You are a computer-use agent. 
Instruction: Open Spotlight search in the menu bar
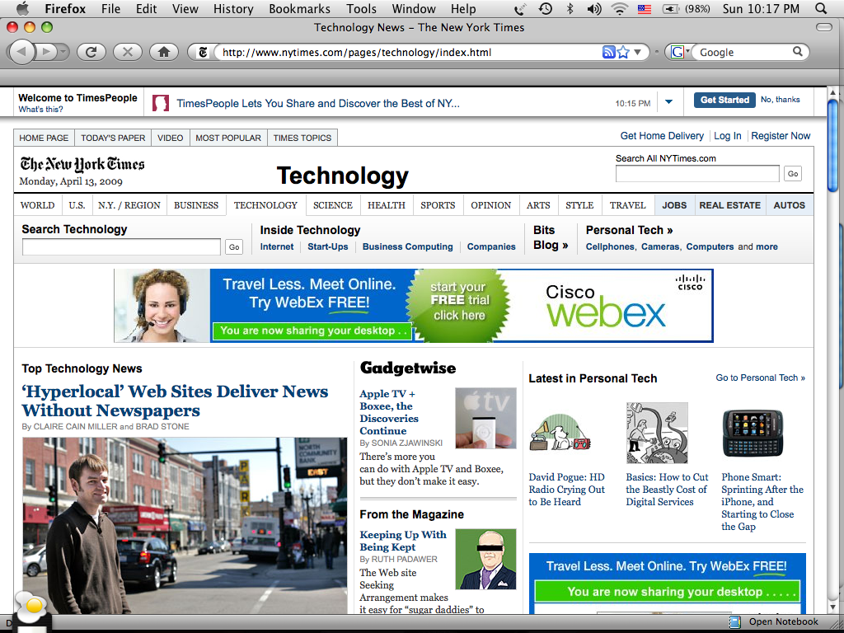tap(820, 8)
